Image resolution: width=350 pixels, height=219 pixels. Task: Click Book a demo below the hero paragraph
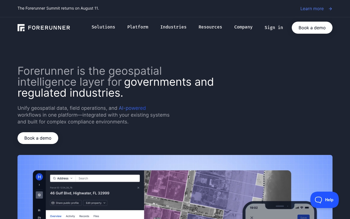pyautogui.click(x=38, y=138)
